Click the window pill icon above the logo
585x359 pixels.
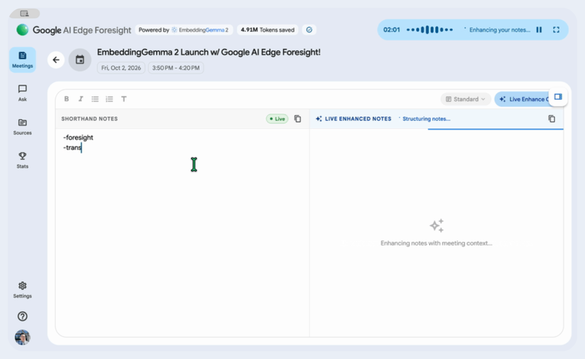pyautogui.click(x=24, y=14)
